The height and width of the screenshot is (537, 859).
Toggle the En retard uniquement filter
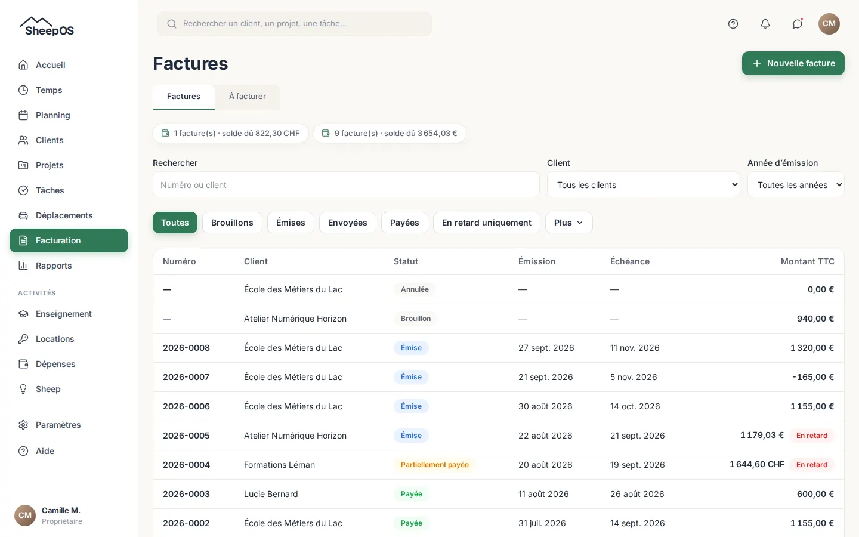487,223
